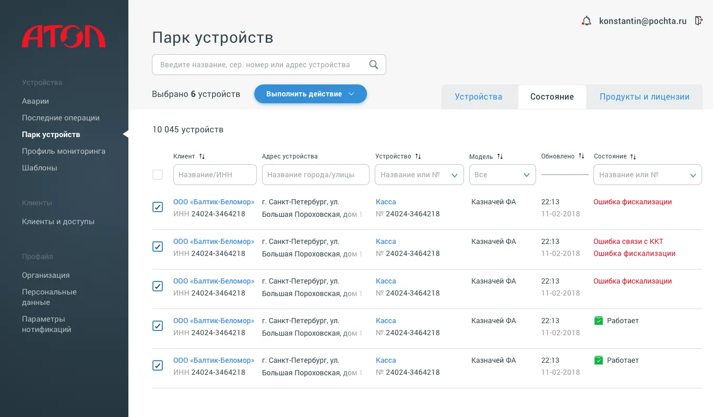The width and height of the screenshot is (713, 417).
Task: Open ООО «Балтик-Беломор» link in third row
Action: [214, 281]
